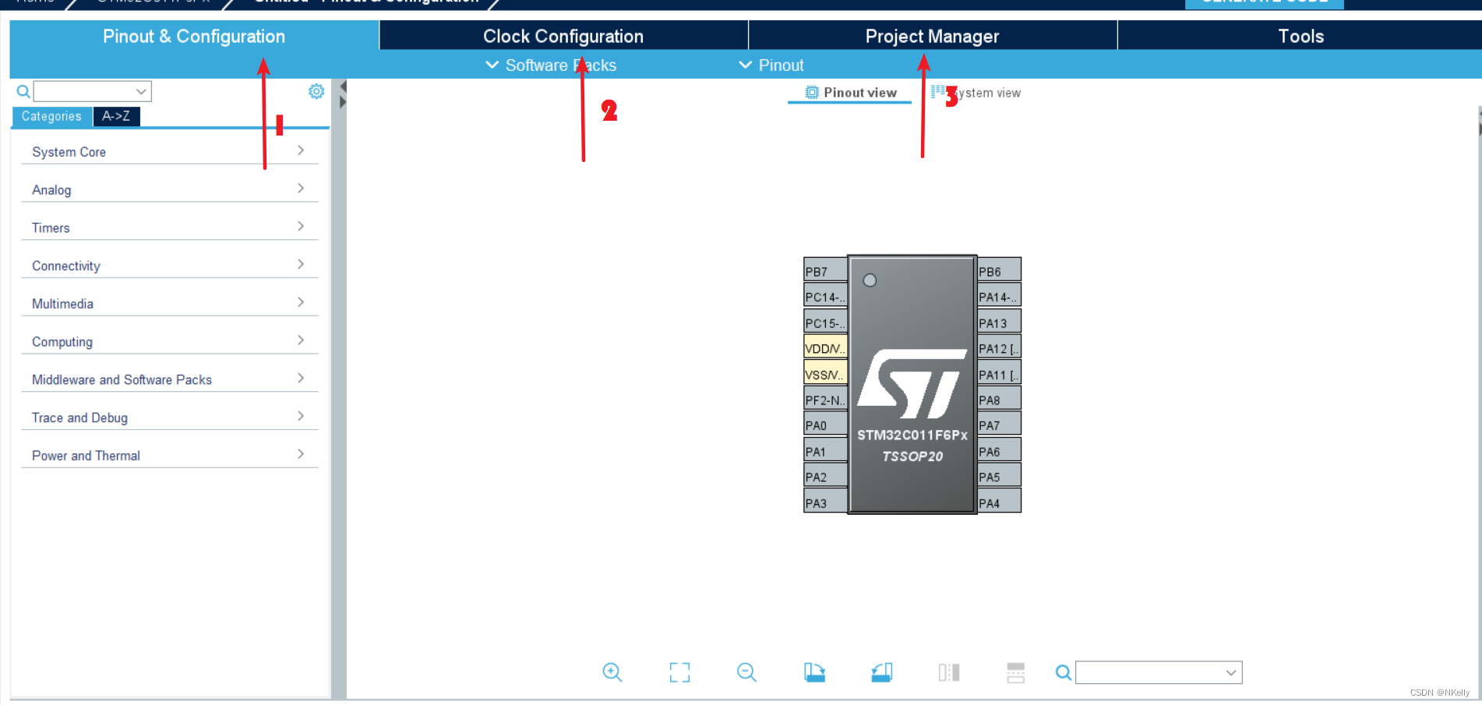
Task: Select the Categories tab
Action: [x=51, y=116]
